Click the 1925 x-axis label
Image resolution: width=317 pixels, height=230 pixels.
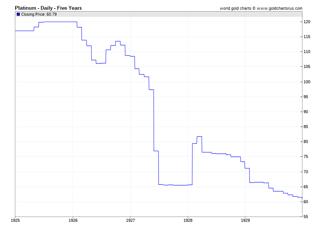(15, 220)
